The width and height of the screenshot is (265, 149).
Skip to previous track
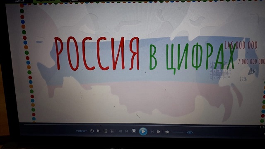(127, 131)
